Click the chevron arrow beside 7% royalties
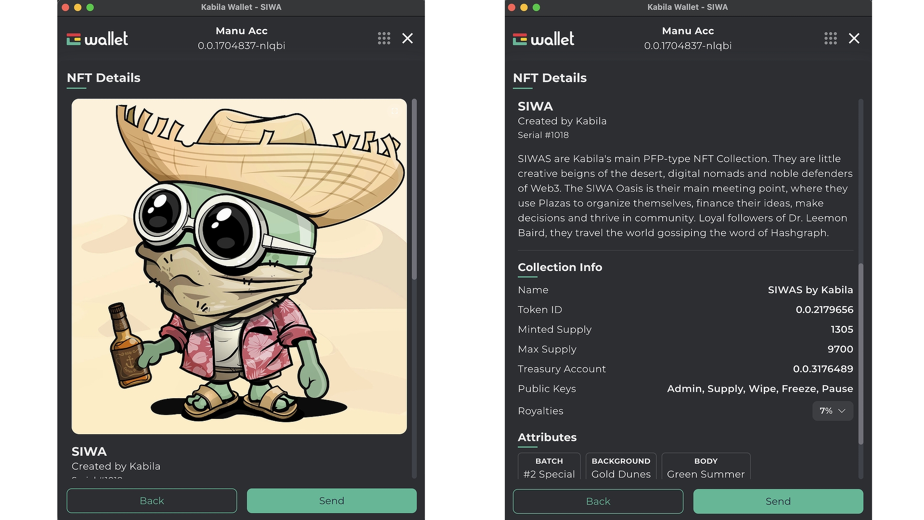This screenshot has width=924, height=520. pos(842,411)
